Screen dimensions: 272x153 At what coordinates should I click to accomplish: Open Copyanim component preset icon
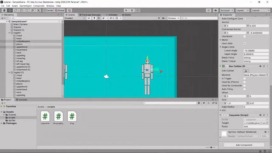pyautogui.click(x=264, y=115)
